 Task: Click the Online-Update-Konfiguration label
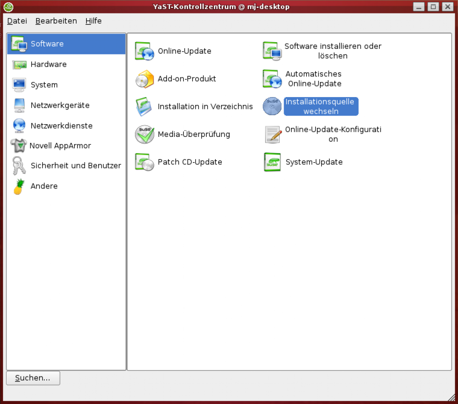[x=333, y=135]
